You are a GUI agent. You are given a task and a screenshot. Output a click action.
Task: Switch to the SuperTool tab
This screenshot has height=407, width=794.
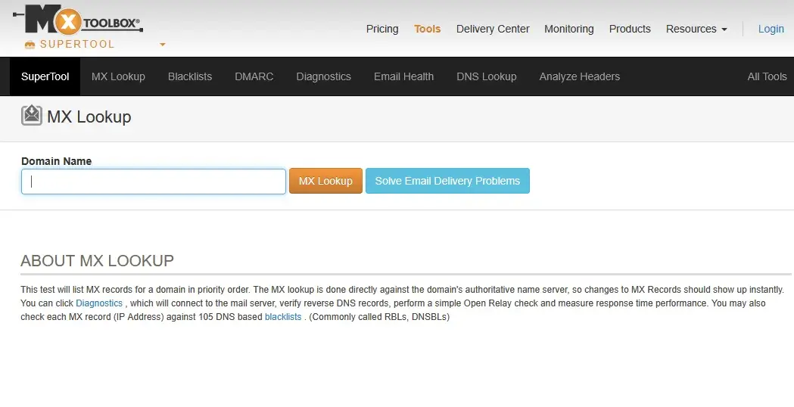click(x=45, y=76)
